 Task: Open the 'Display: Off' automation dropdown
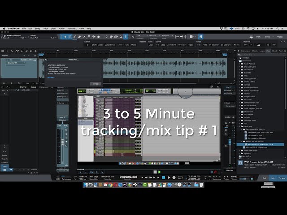tap(16, 63)
